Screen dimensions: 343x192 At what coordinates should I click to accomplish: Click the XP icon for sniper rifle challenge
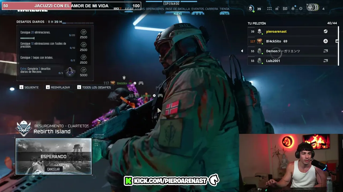(x=84, y=45)
